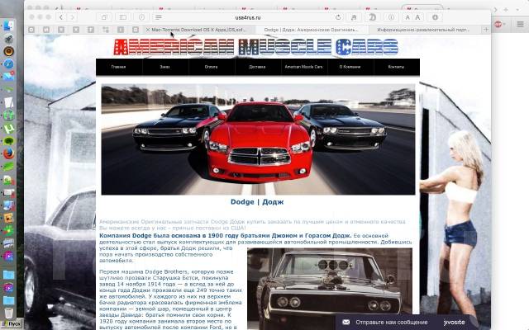
Task: Toggle Reader view icon in address bar
Action: click(159, 17)
